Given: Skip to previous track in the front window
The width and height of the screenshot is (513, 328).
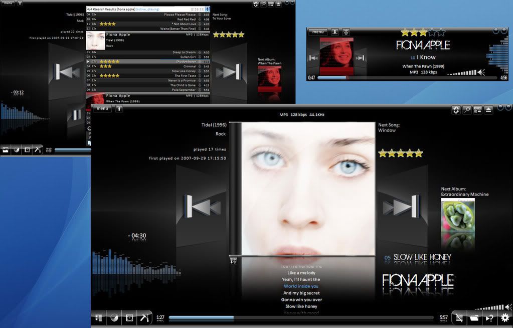Looking at the screenshot, I should 202,206.
